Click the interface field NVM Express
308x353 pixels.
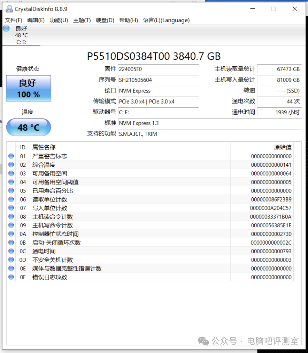click(158, 91)
